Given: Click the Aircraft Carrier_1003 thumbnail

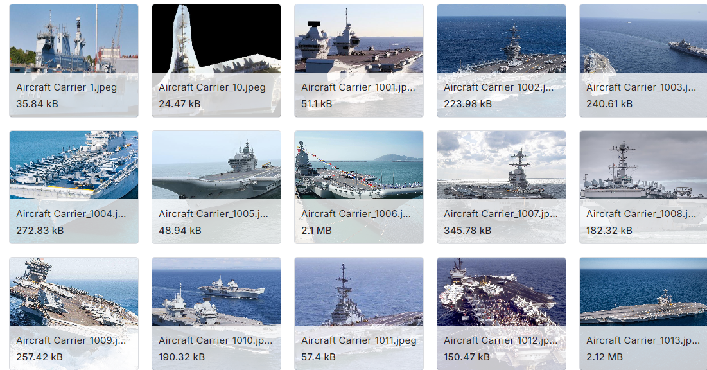Looking at the screenshot, I should click(643, 61).
